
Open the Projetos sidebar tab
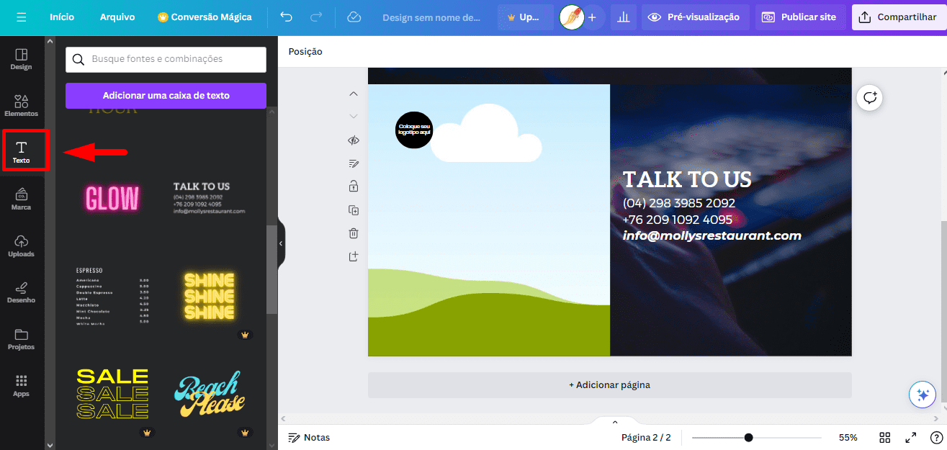tap(22, 339)
